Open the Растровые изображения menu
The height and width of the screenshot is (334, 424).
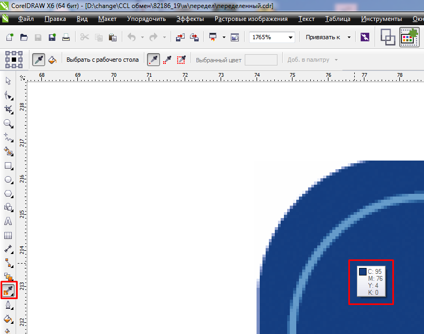pos(251,19)
